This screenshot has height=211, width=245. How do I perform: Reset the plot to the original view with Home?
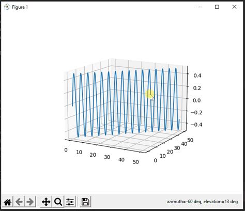pyautogui.click(x=8, y=202)
